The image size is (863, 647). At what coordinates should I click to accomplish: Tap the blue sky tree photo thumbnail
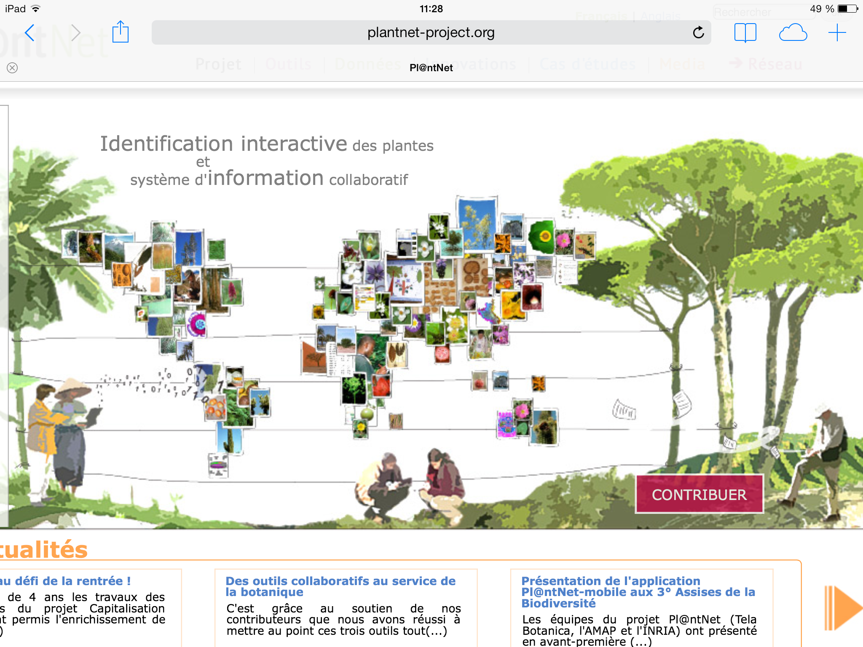click(x=477, y=225)
